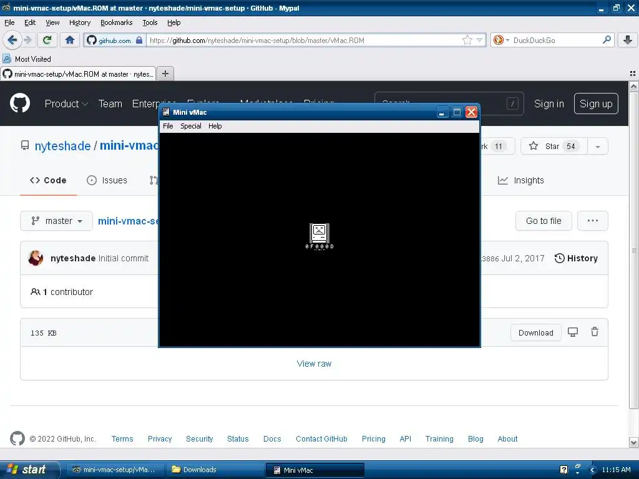Open the View raw link
639x479 pixels.
pyautogui.click(x=314, y=364)
